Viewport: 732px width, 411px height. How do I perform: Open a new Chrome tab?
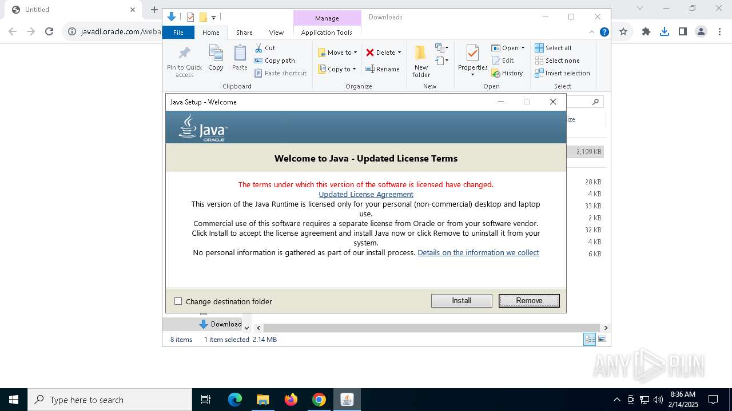click(x=154, y=10)
